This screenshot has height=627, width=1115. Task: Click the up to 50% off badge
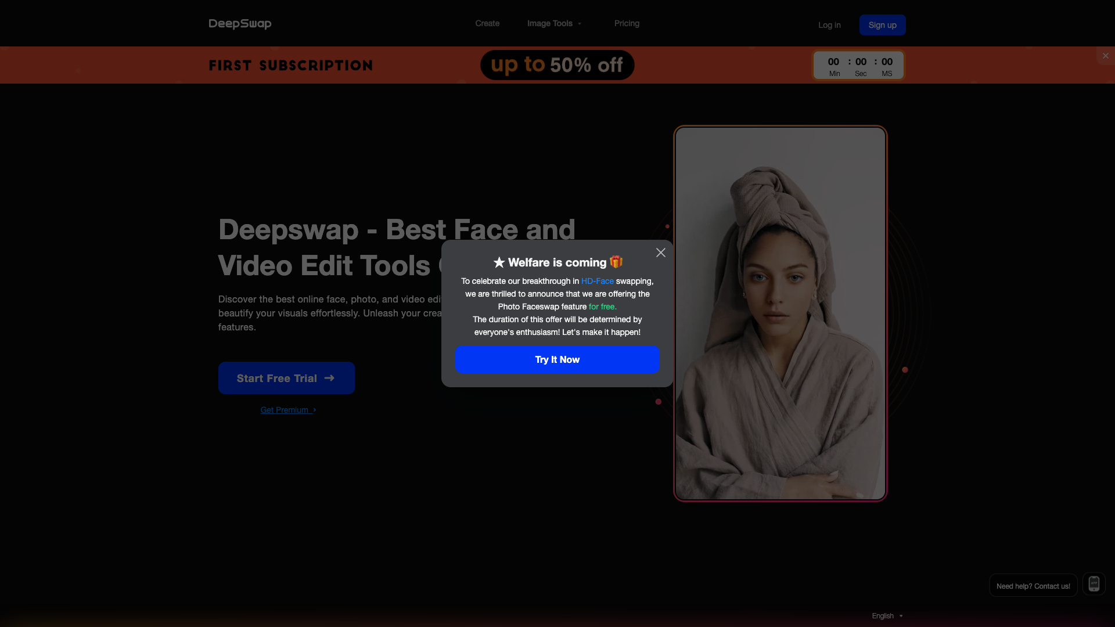pyautogui.click(x=557, y=65)
